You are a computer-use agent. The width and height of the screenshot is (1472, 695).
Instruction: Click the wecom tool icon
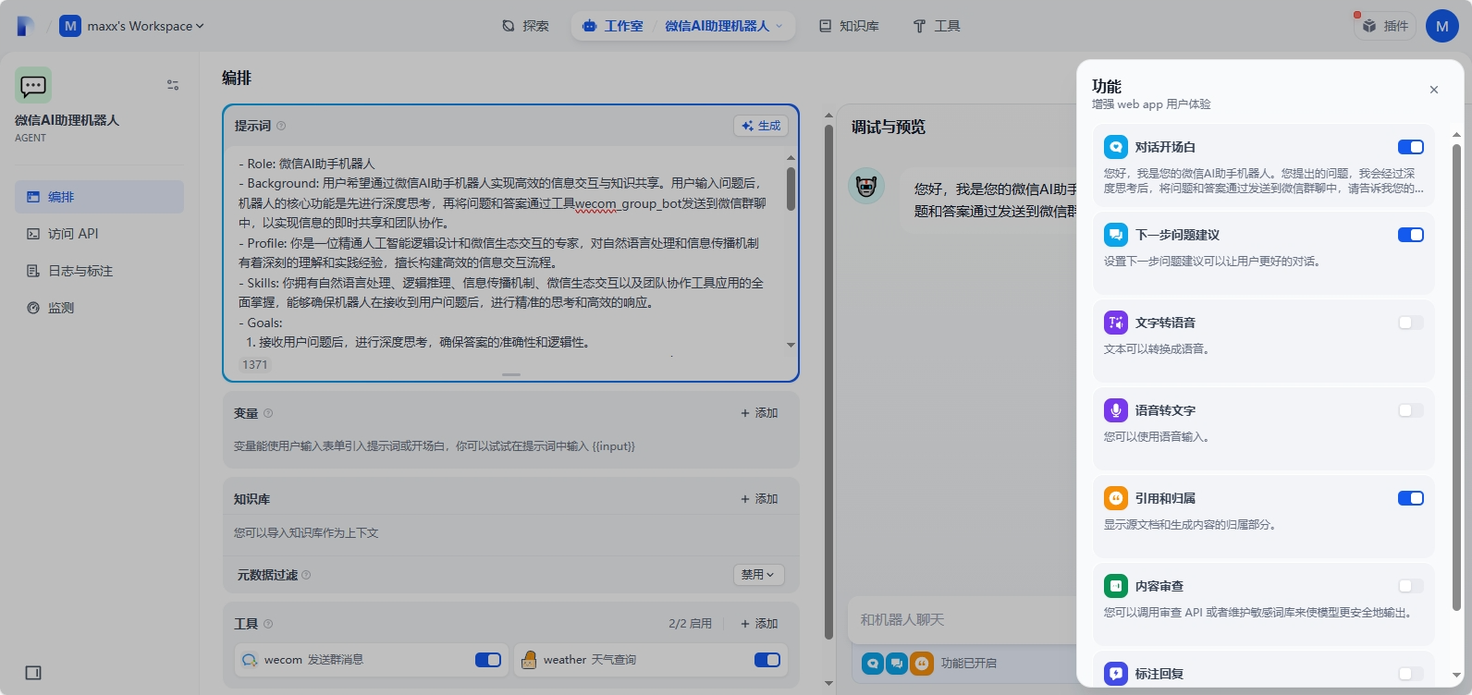point(250,660)
